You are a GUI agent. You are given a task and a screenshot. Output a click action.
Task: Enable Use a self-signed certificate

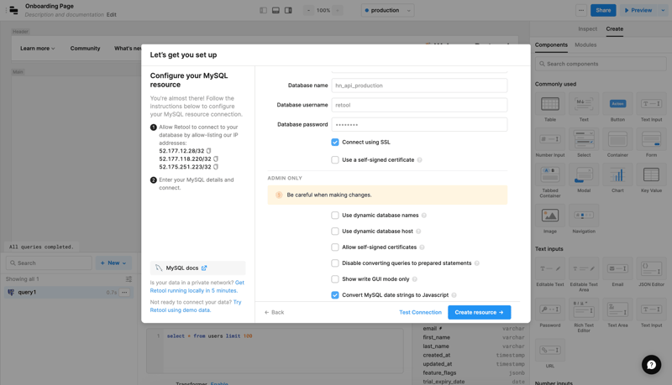click(335, 160)
